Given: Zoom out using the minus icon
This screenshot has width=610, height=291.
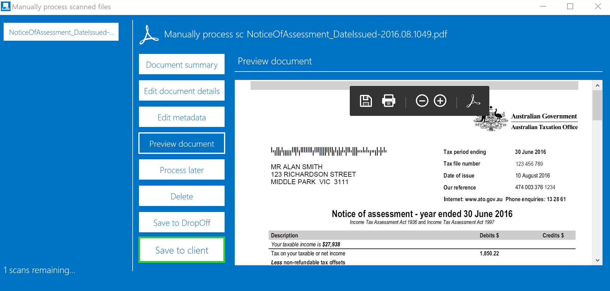Looking at the screenshot, I should [422, 101].
